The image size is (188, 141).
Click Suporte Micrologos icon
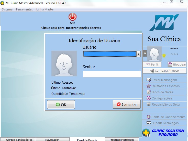click(148, 123)
